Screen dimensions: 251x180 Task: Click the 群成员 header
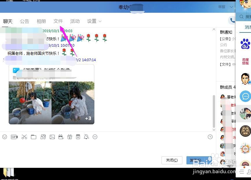pos(228,87)
